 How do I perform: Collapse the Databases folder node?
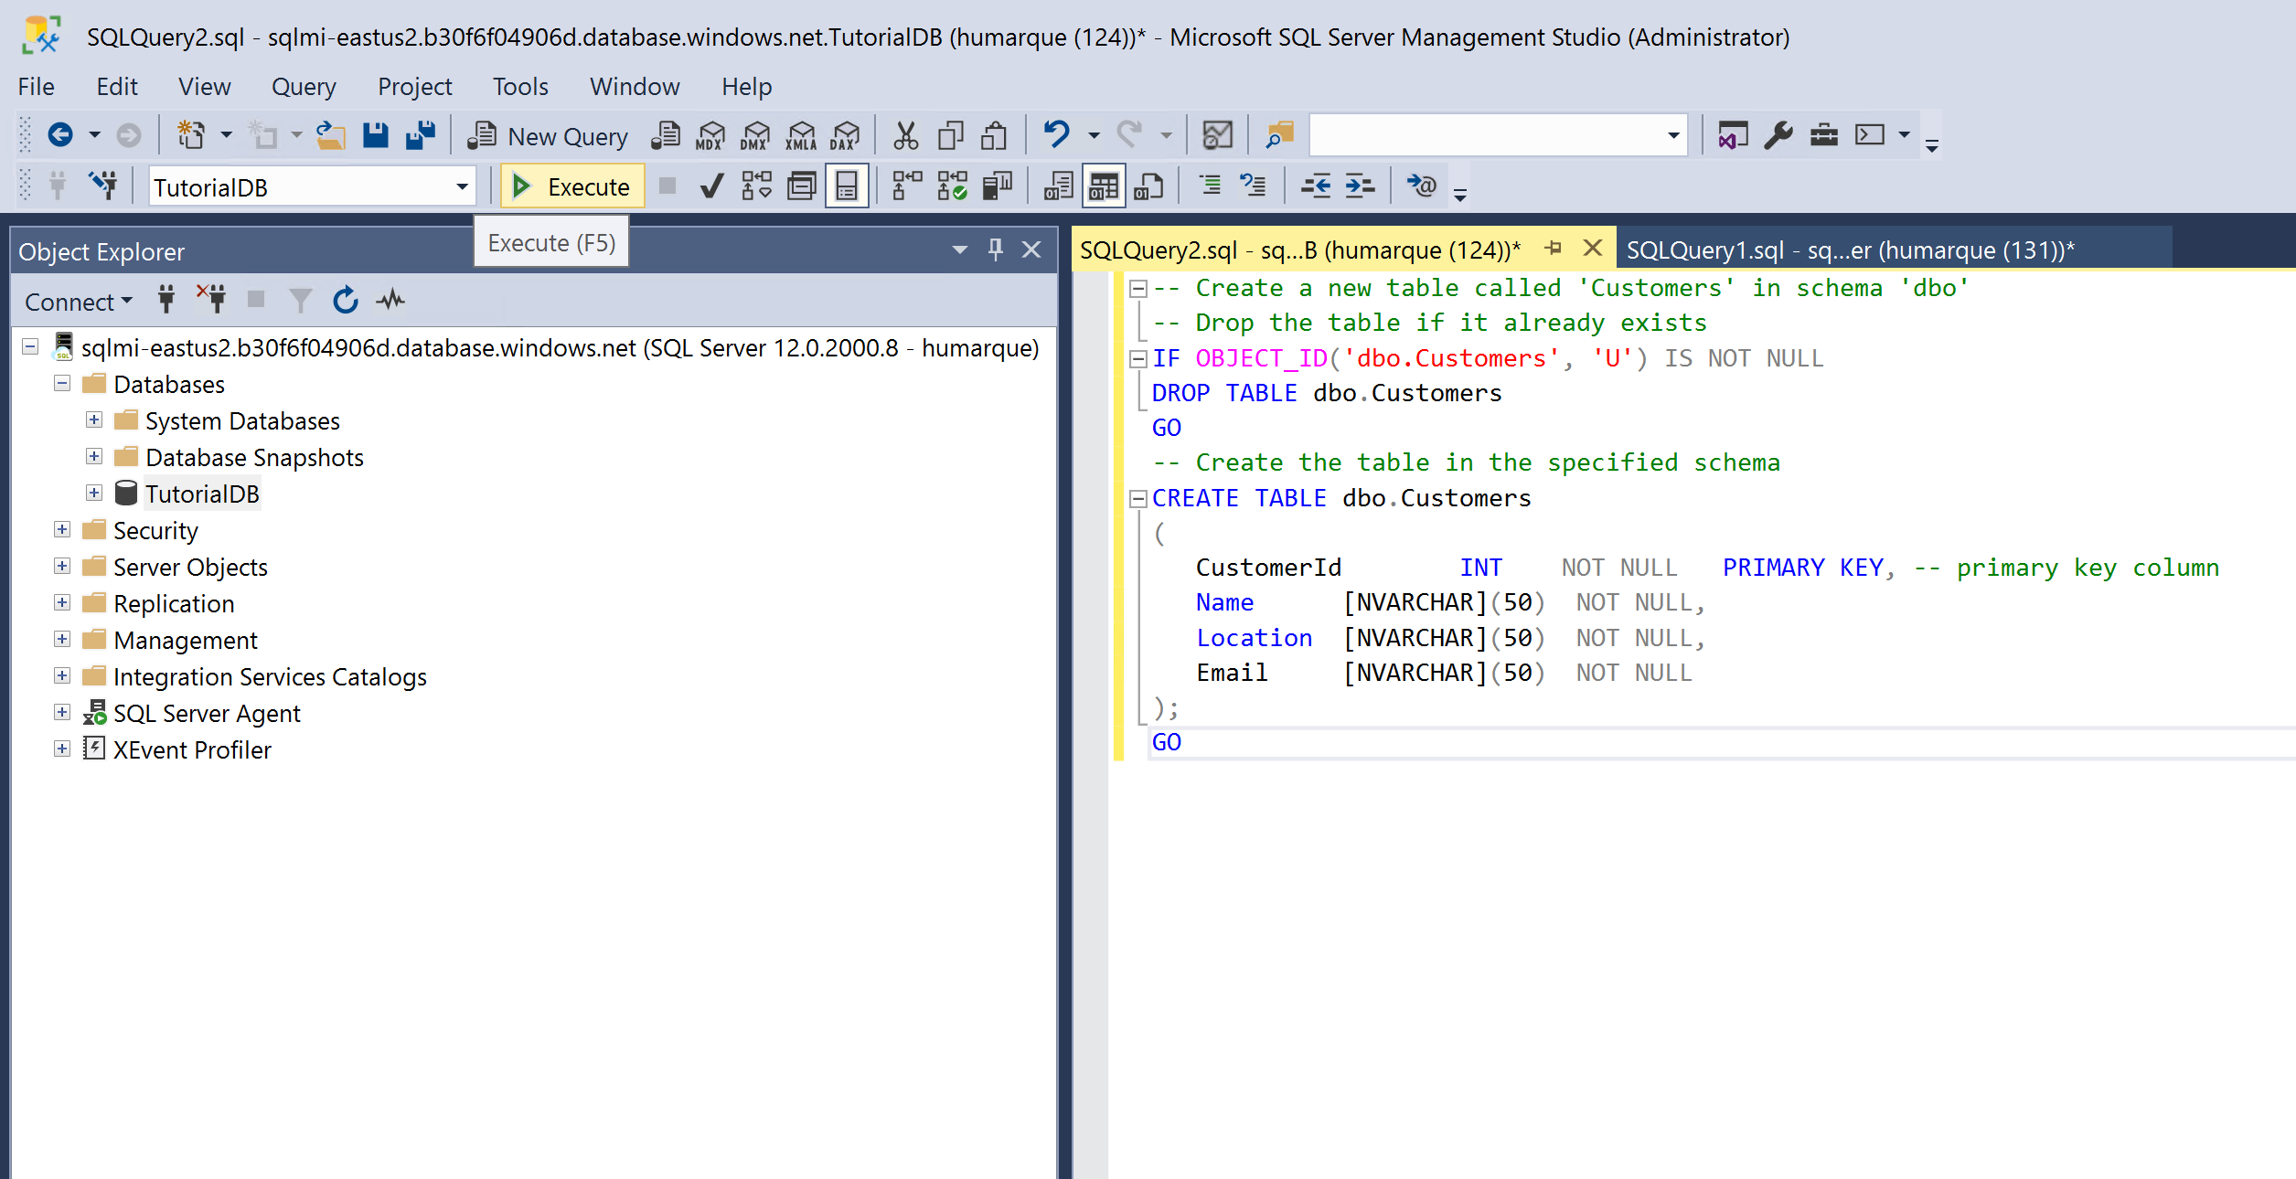pos(62,384)
